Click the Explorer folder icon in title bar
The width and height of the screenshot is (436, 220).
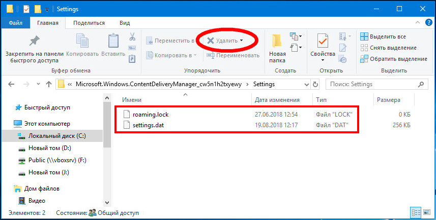pos(10,9)
